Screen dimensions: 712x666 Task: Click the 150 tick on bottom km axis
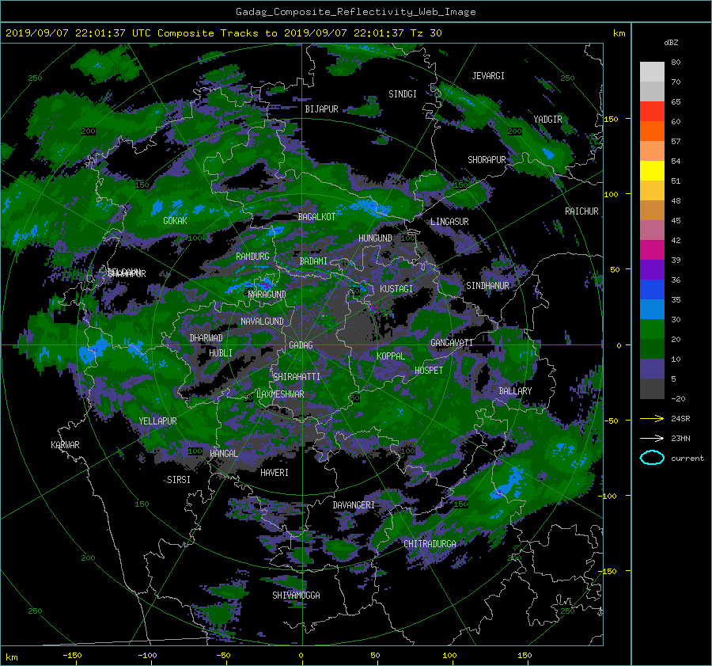[525, 656]
